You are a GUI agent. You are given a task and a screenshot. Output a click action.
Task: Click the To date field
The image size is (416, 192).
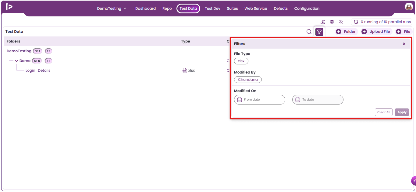(318, 100)
